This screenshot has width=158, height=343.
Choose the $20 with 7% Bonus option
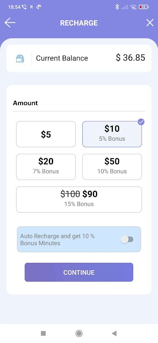tap(46, 167)
